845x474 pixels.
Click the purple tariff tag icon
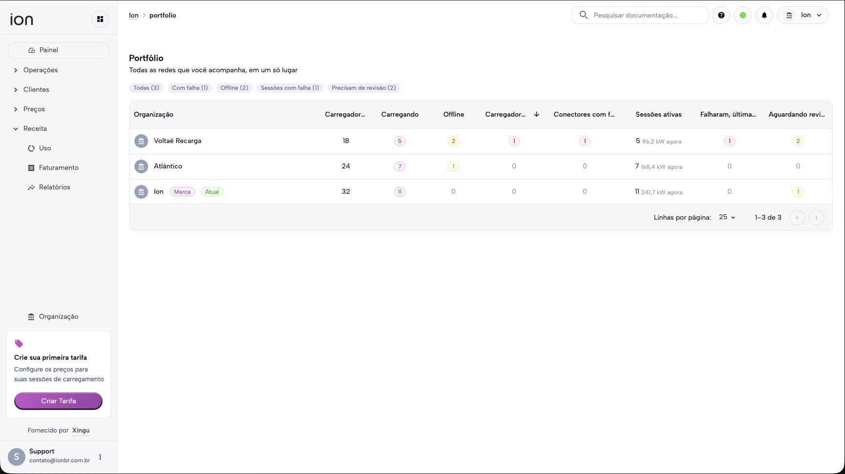(x=19, y=343)
